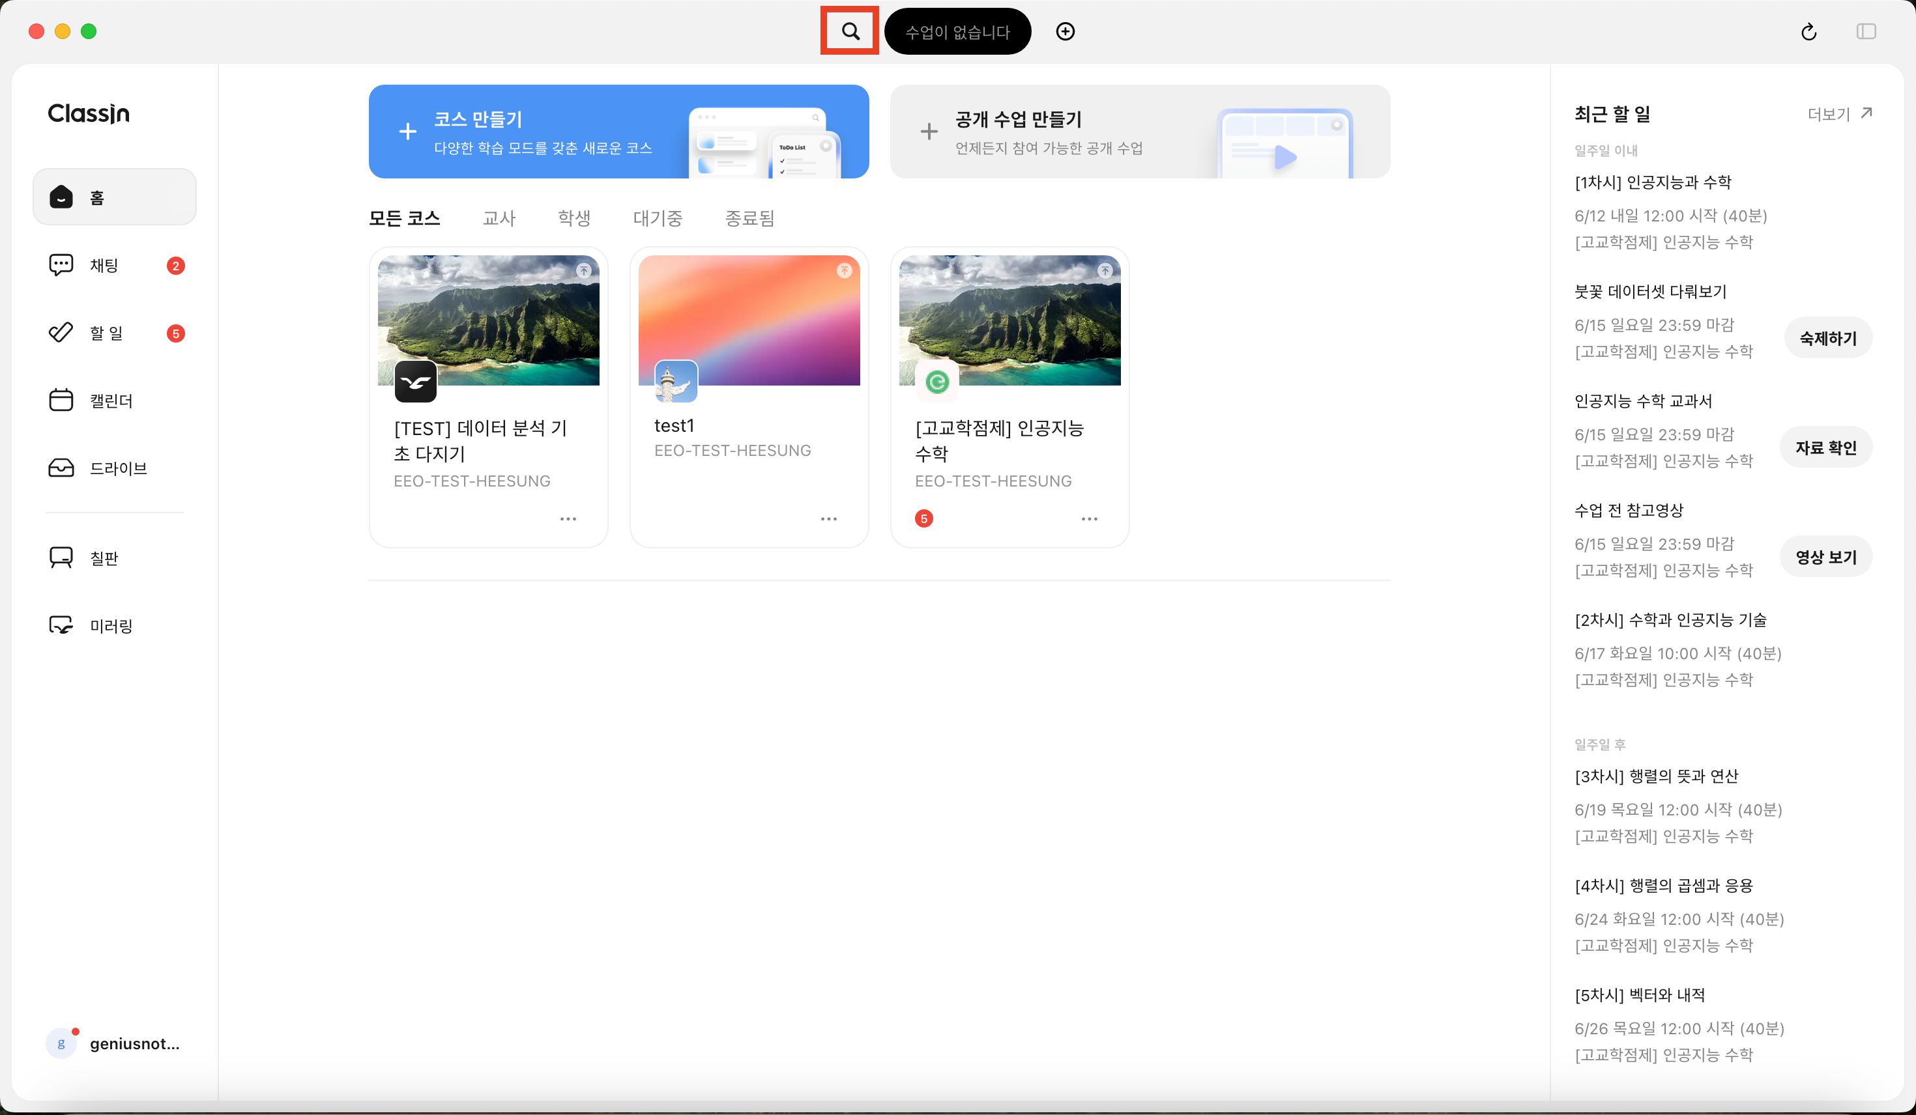Open [5차시] 벡터와 내적 task
The width and height of the screenshot is (1916, 1115).
point(1639,995)
